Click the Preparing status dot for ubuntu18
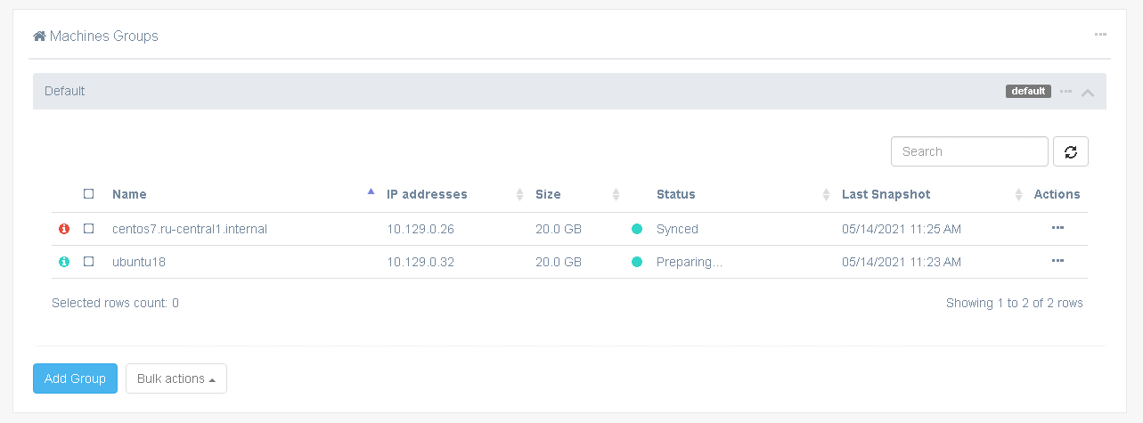 tap(637, 262)
